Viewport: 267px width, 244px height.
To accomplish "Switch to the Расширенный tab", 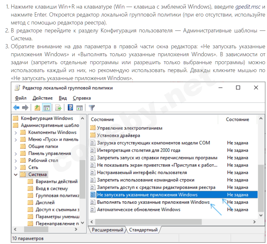I will [107, 230].
